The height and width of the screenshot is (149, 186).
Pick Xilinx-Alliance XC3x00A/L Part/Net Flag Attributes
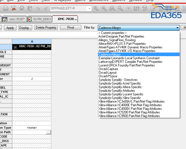[139, 101]
